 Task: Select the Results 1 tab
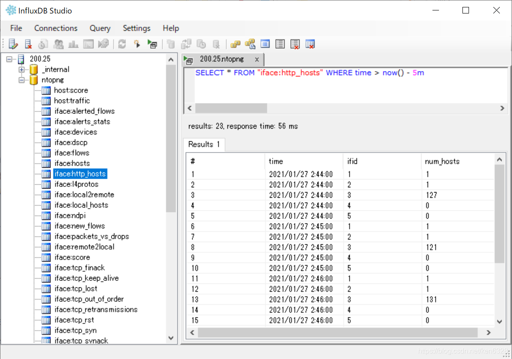(x=204, y=144)
